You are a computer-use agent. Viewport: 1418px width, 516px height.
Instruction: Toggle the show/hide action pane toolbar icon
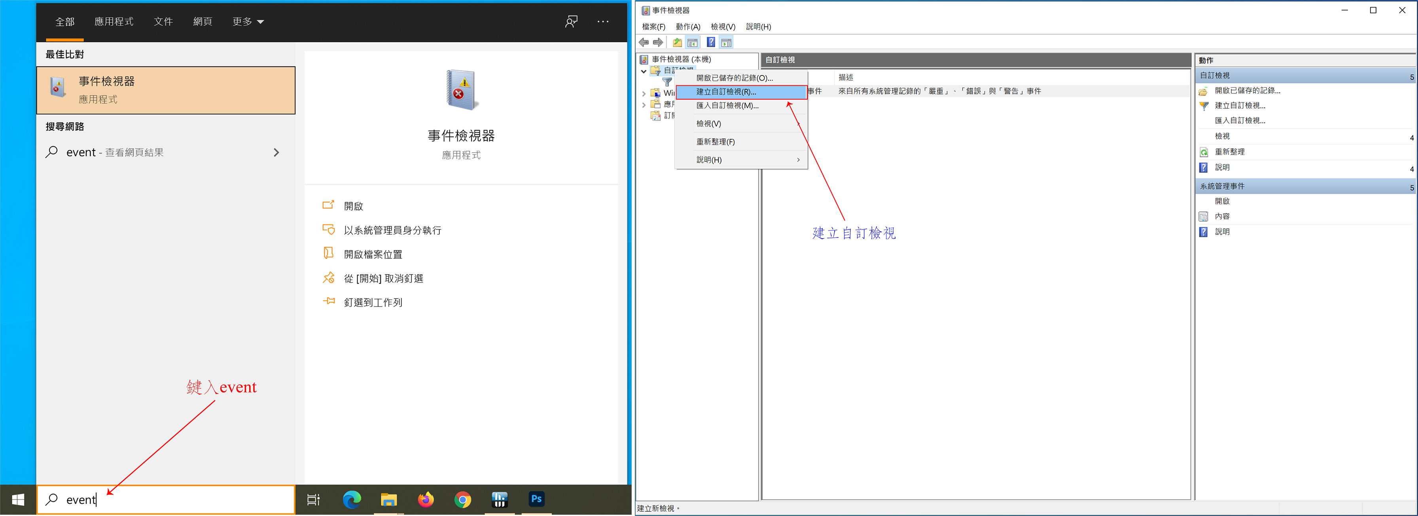726,42
